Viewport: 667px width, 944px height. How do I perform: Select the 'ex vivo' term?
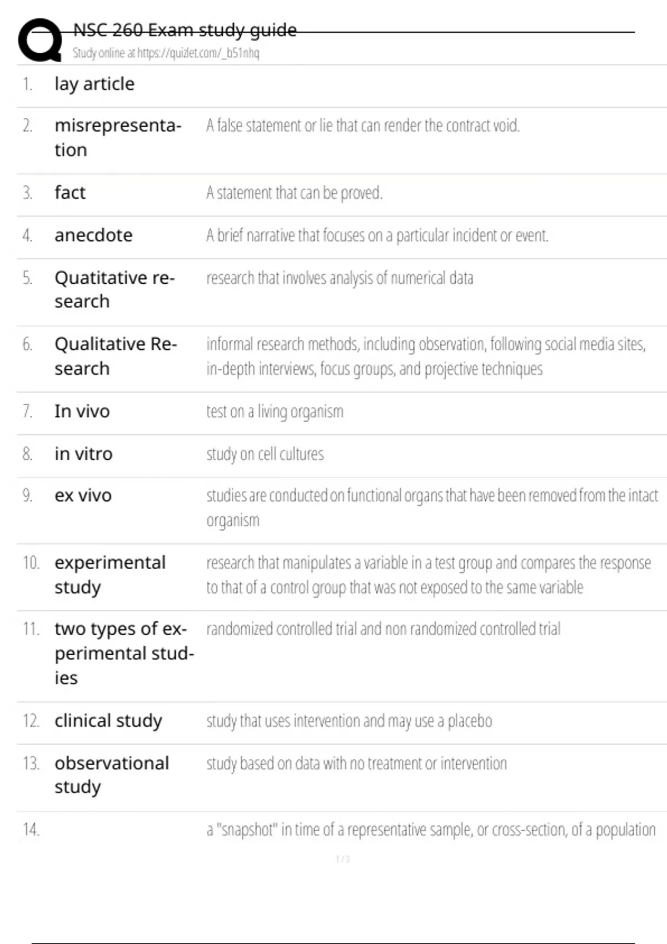coord(83,495)
